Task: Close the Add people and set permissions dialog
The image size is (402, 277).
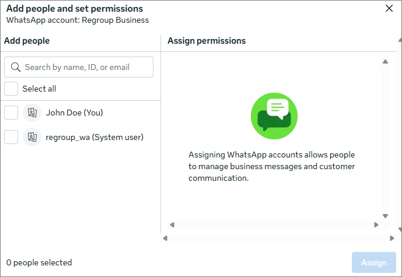Action: (389, 9)
